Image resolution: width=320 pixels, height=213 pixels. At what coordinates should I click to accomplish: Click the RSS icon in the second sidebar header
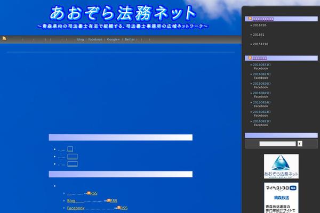(250, 58)
